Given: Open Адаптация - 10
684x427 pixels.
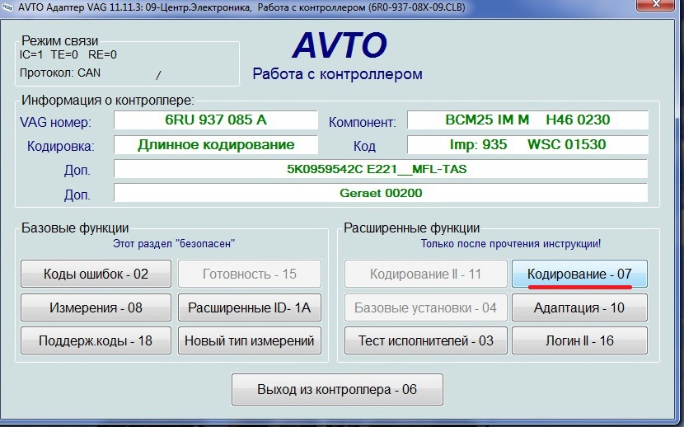Looking at the screenshot, I should (579, 307).
